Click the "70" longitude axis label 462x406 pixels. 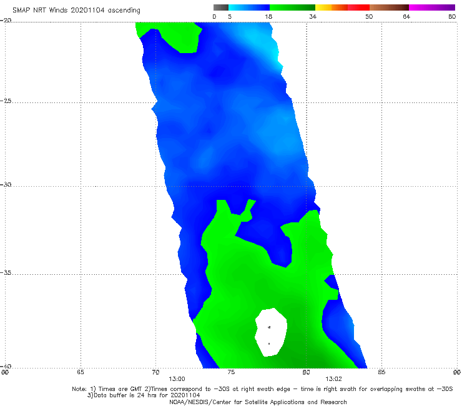click(155, 372)
